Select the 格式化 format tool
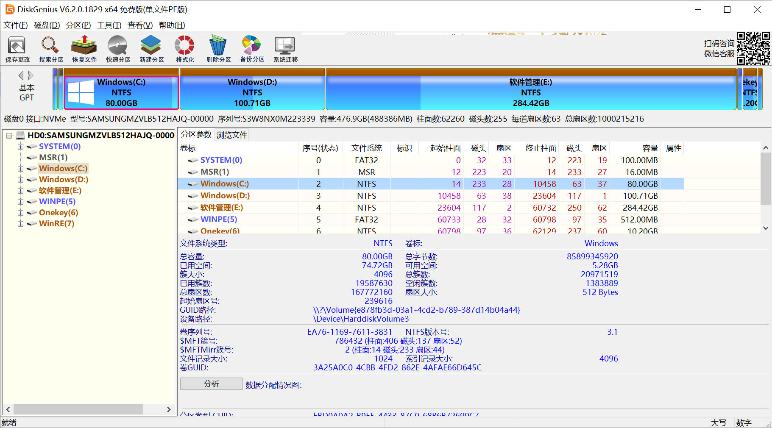Viewport: 772px width, 428px height. coord(185,49)
